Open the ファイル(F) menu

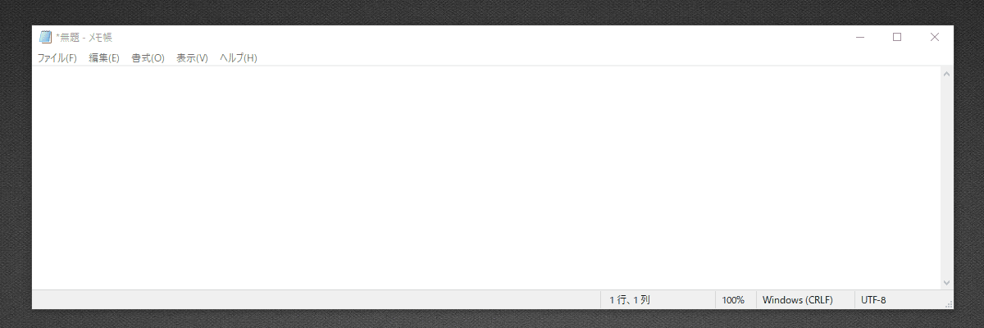(57, 58)
